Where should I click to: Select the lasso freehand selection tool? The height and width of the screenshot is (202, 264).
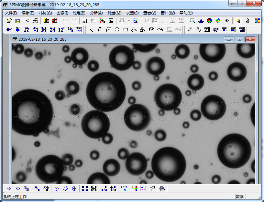108,30
